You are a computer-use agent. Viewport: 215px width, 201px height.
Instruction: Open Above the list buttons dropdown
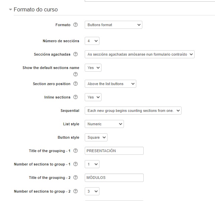pyautogui.click(x=110, y=84)
